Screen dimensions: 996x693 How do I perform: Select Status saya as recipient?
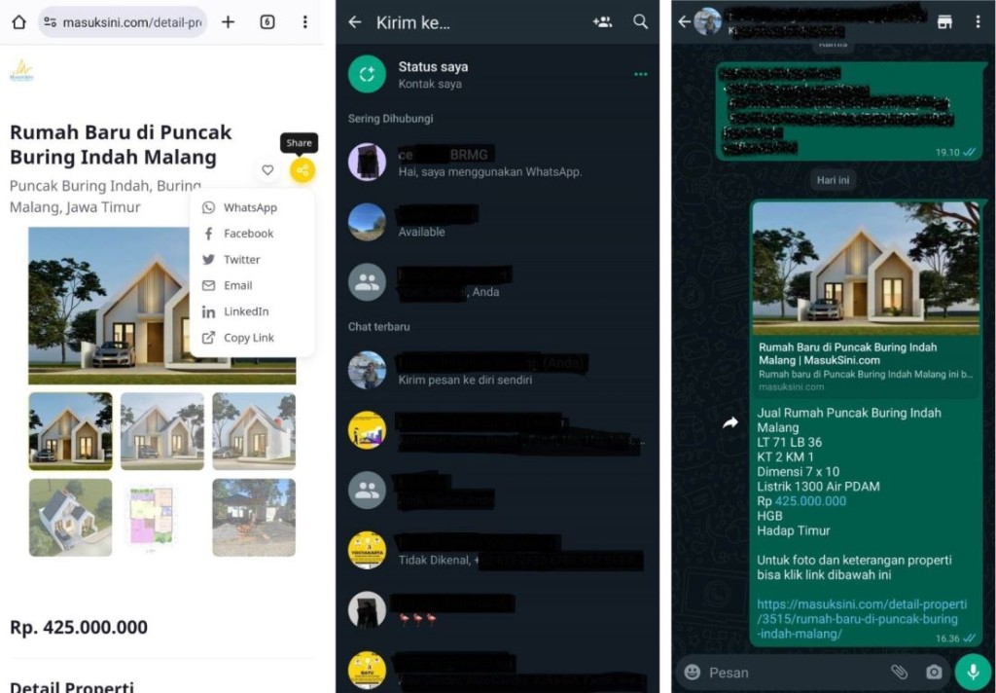coord(497,74)
